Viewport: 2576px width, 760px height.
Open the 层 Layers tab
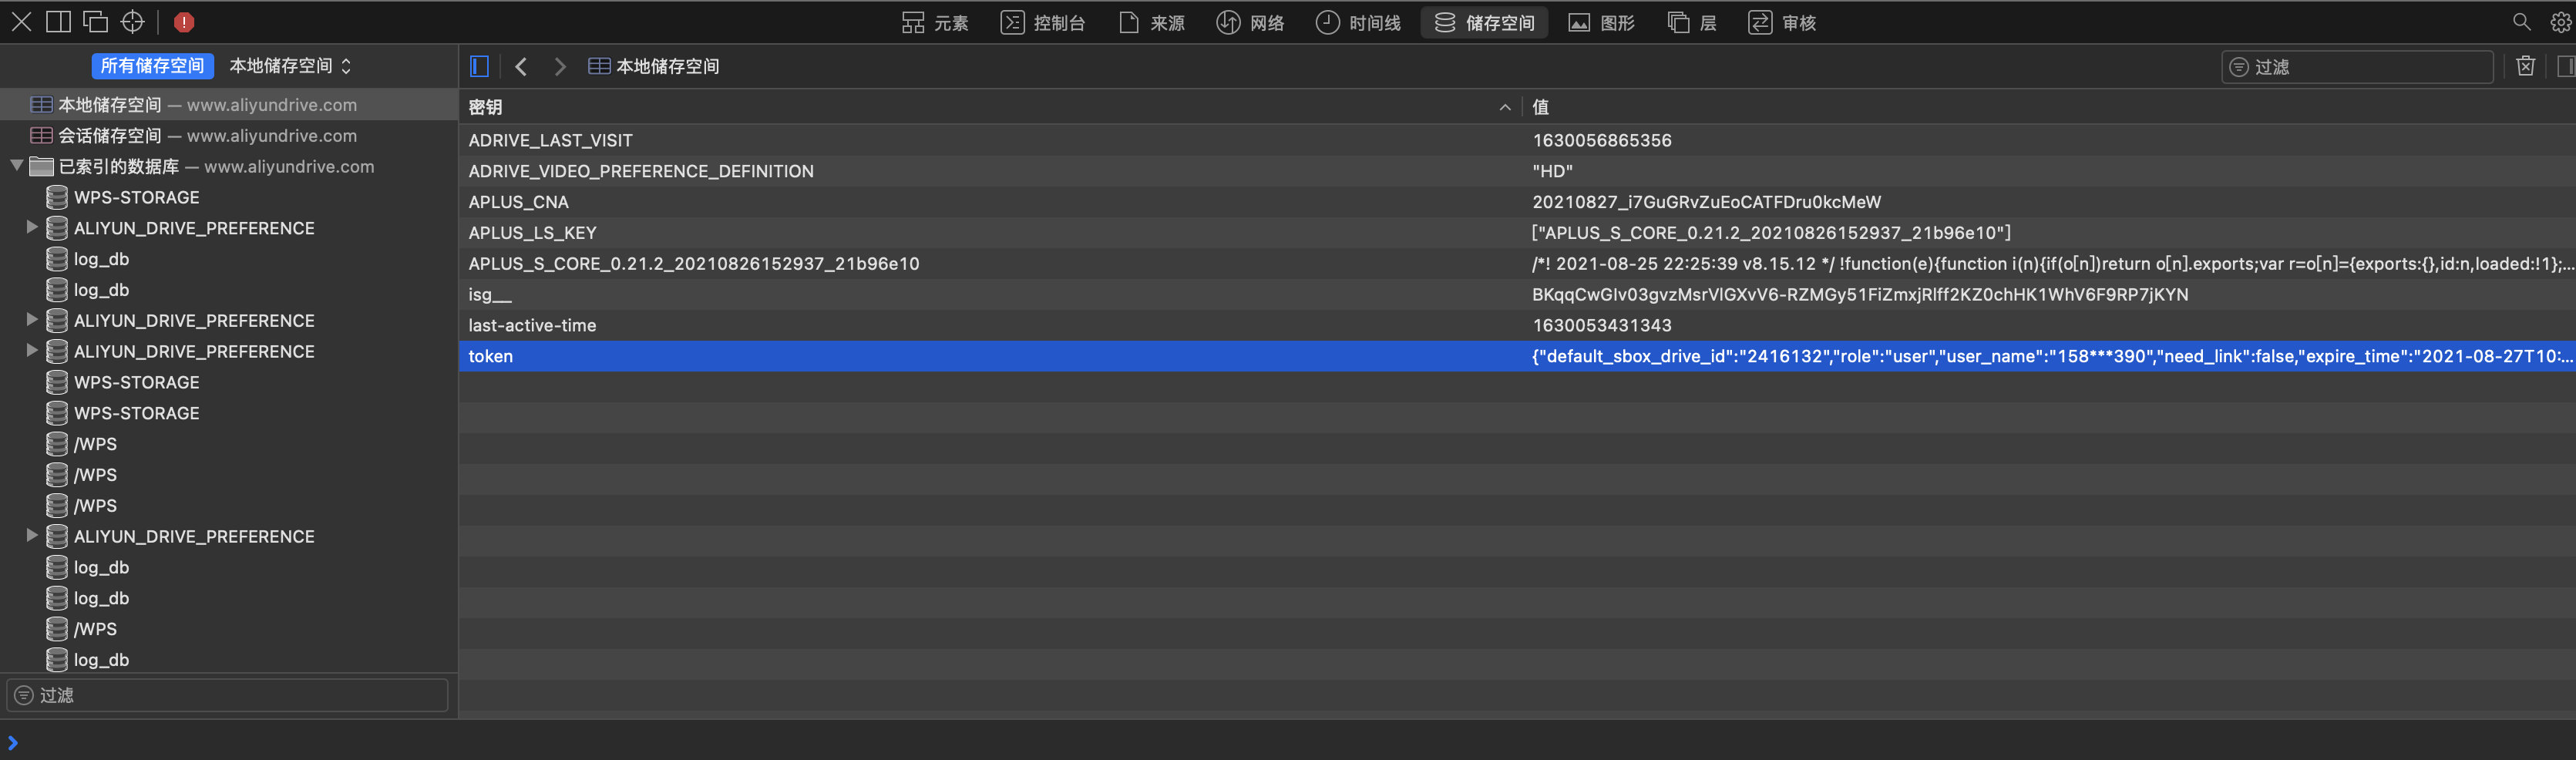point(1693,23)
